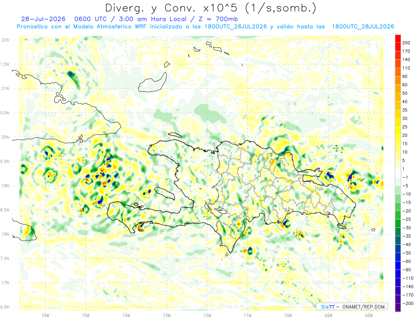The image size is (414, 320).
Task: Click the "22N" latitude label
Action: (5, 40)
